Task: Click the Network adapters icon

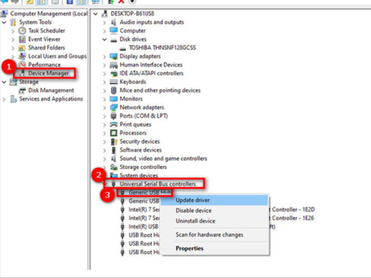Action: (x=114, y=107)
